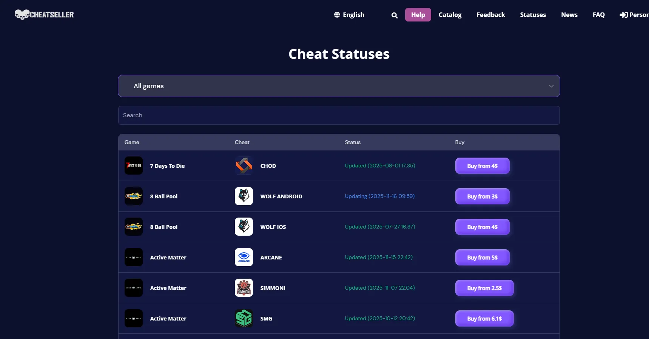Open the search magnifier icon in header
The image size is (649, 339).
[395, 15]
